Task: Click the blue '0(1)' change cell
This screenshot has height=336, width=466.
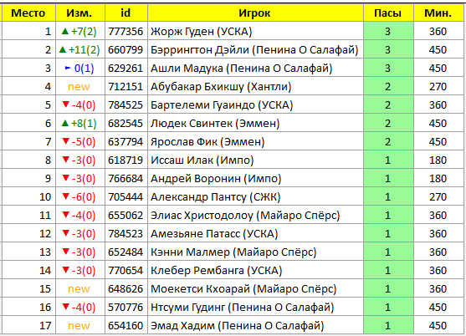Action: [79, 69]
